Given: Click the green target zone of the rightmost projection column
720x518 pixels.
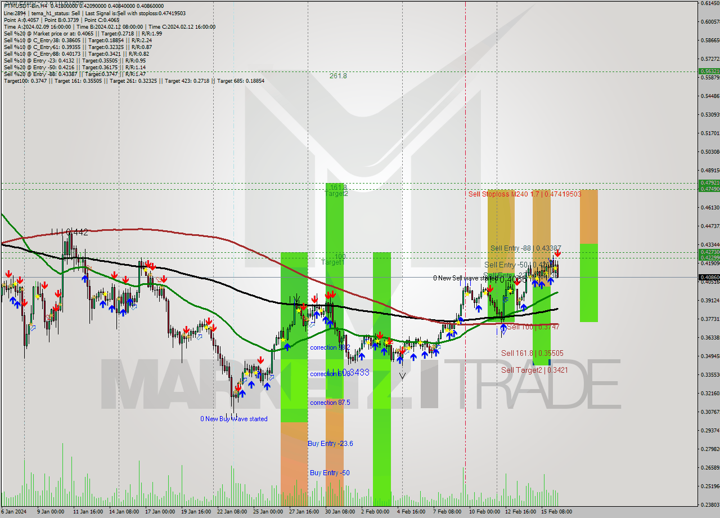Looking at the screenshot, I should click(x=589, y=283).
